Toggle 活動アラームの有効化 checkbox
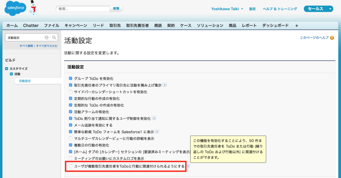This screenshot has width=341, height=178. (71, 112)
